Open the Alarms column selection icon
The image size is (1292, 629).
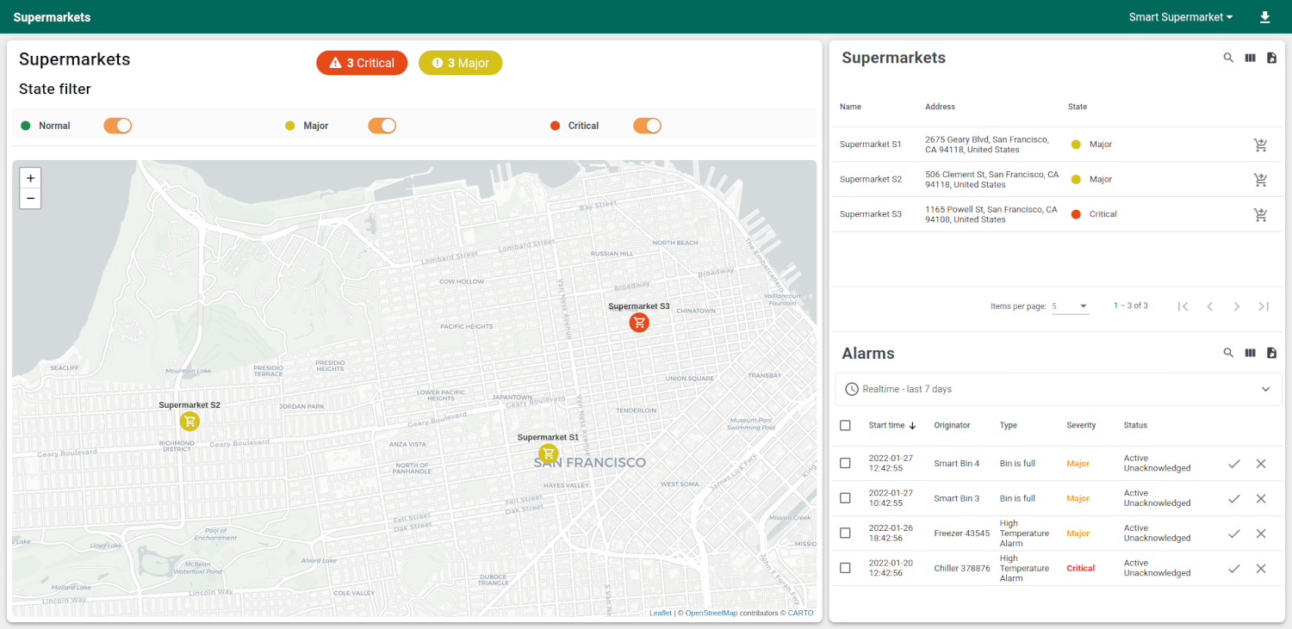click(1250, 353)
